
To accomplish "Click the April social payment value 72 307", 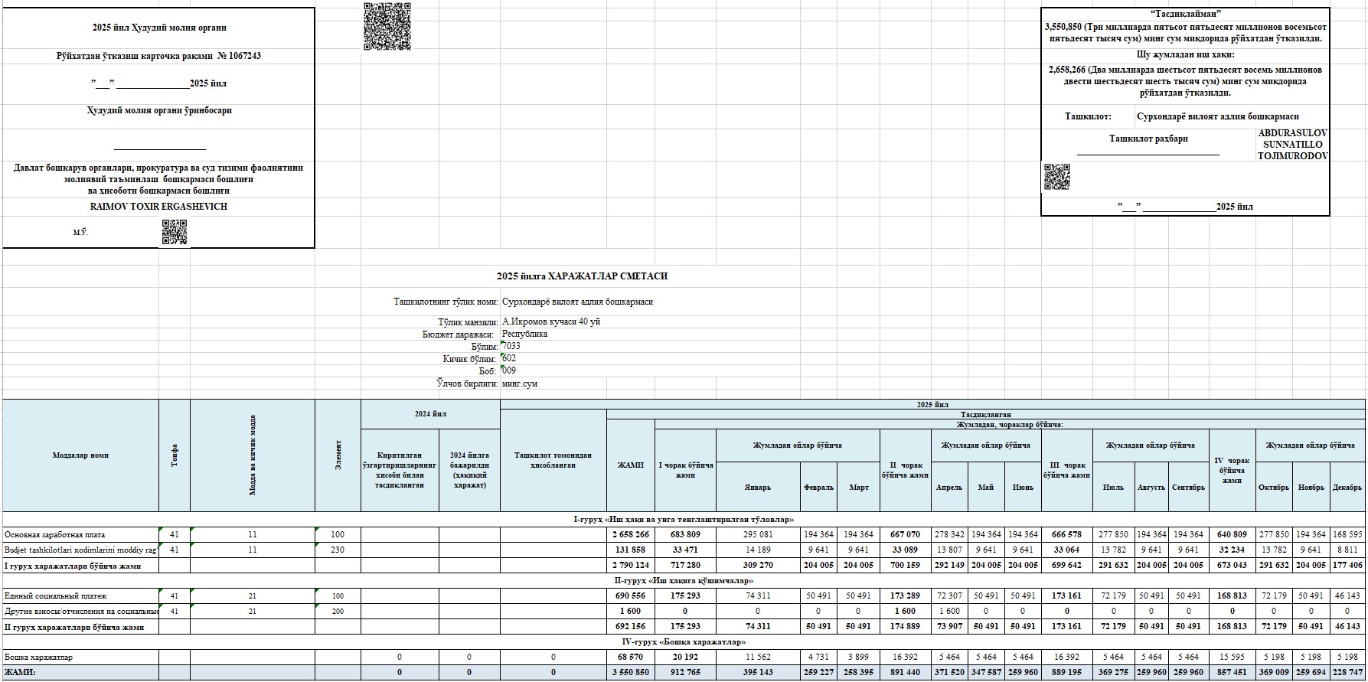I will click(949, 596).
